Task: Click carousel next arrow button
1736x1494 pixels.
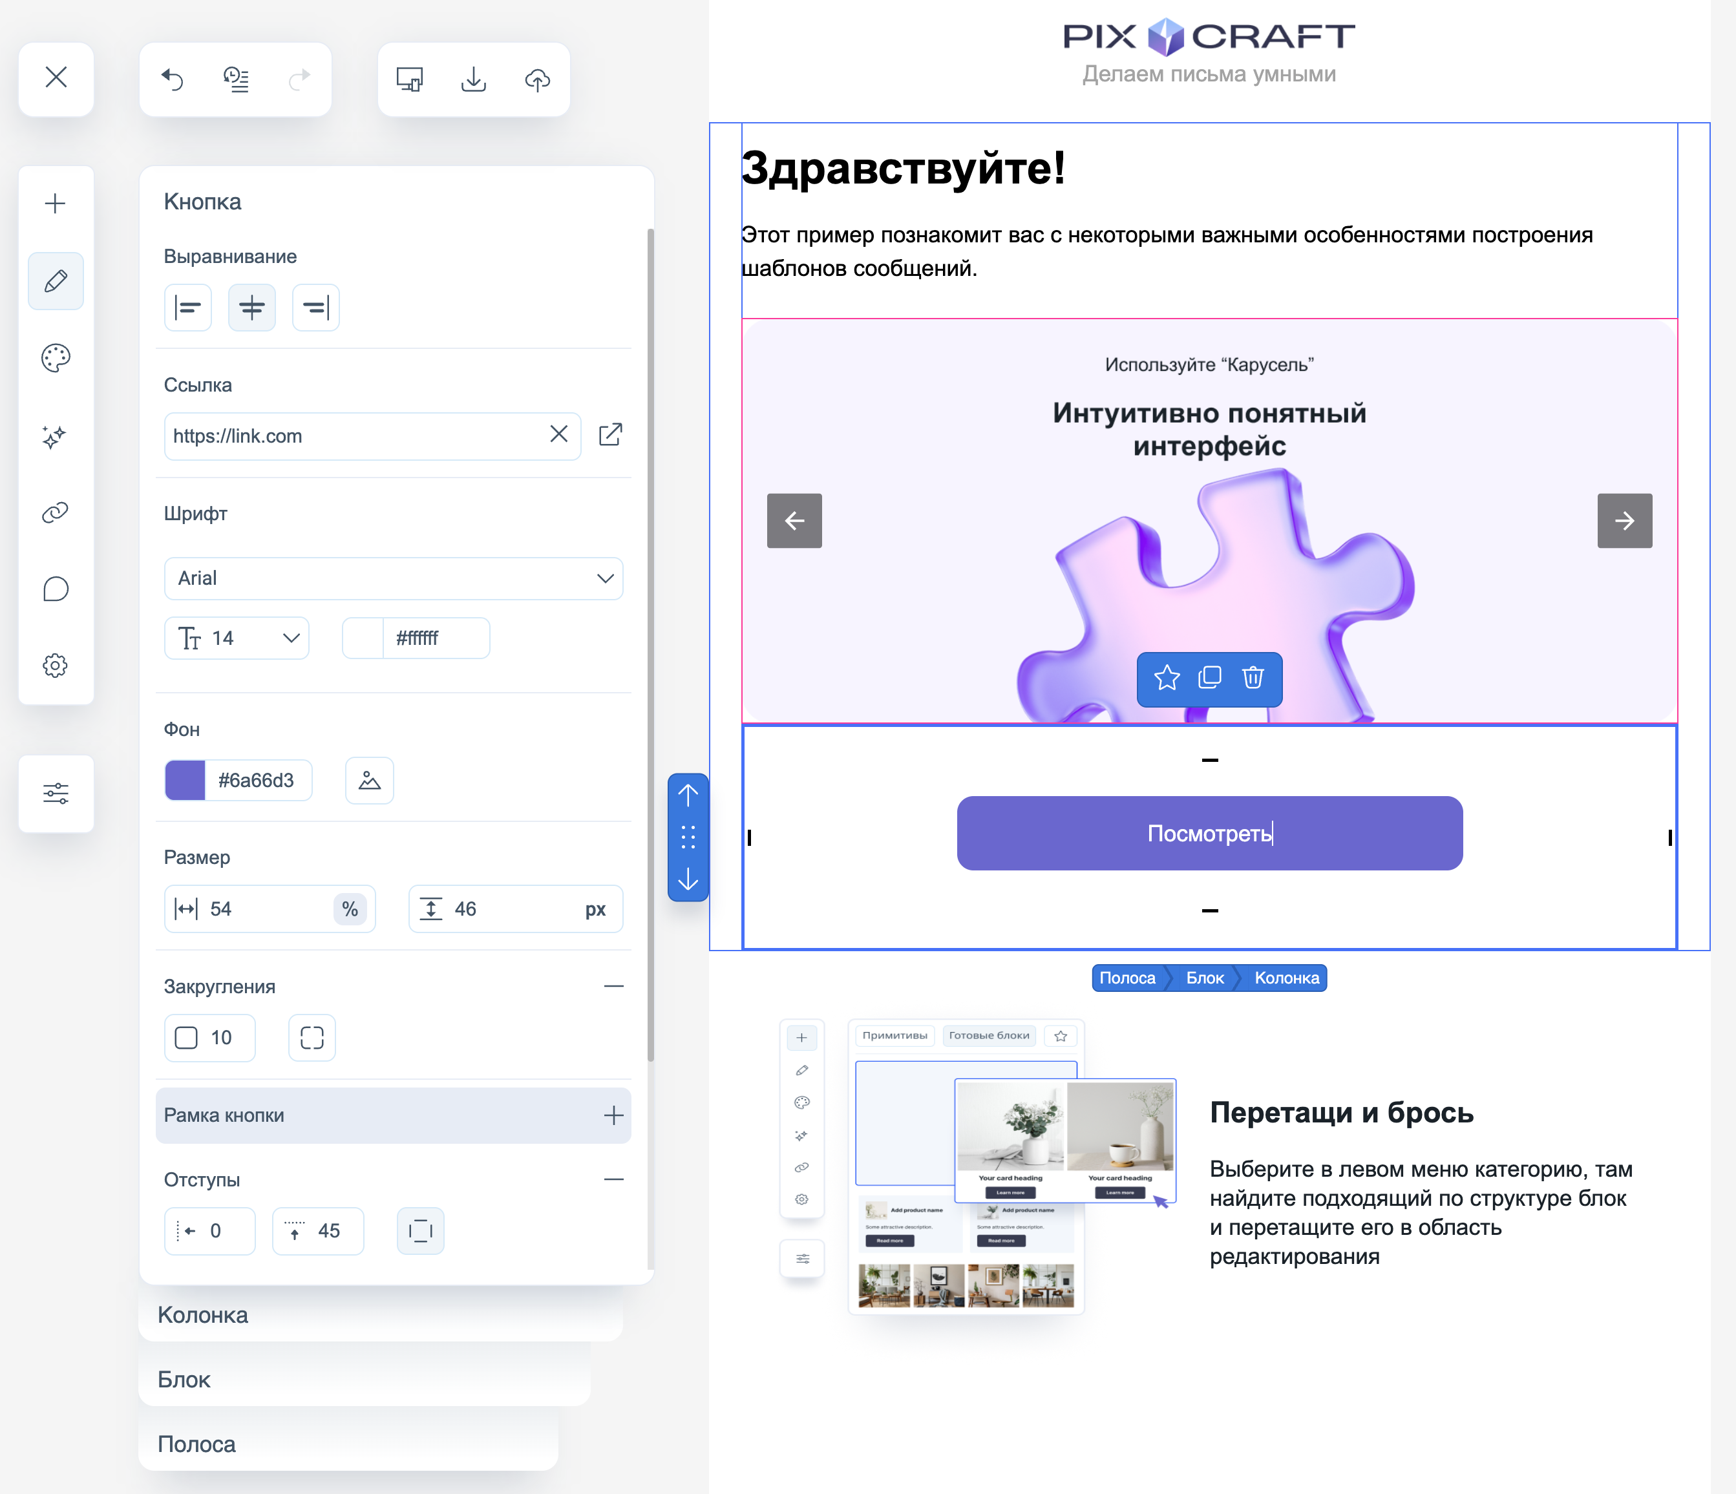Action: point(1624,520)
